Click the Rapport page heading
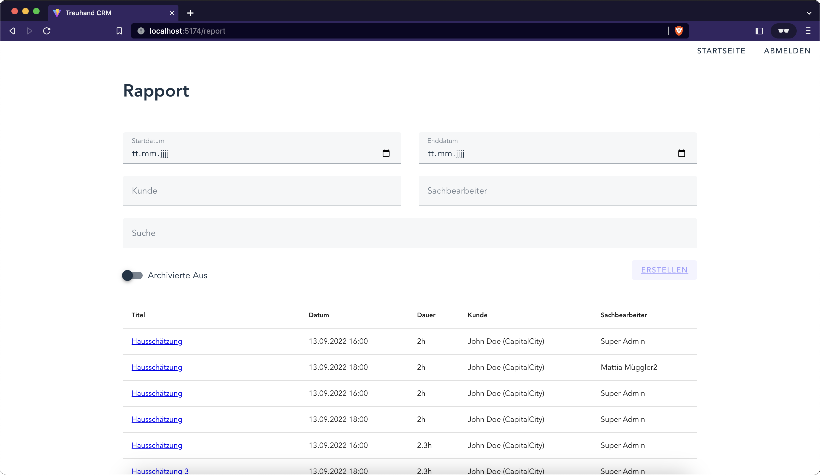 point(156,91)
